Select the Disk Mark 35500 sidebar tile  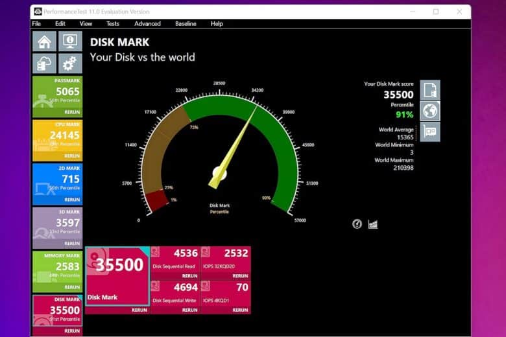coord(58,311)
